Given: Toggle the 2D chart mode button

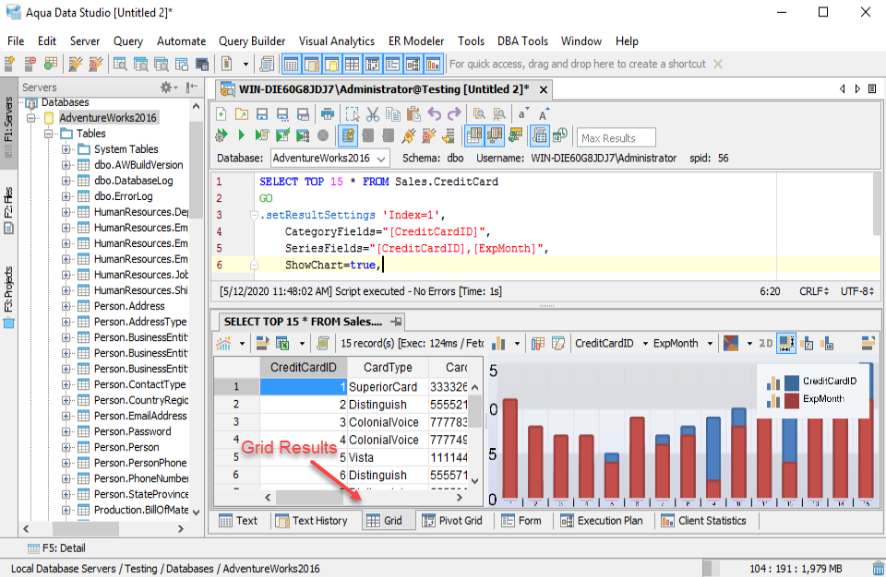Looking at the screenshot, I should (766, 343).
